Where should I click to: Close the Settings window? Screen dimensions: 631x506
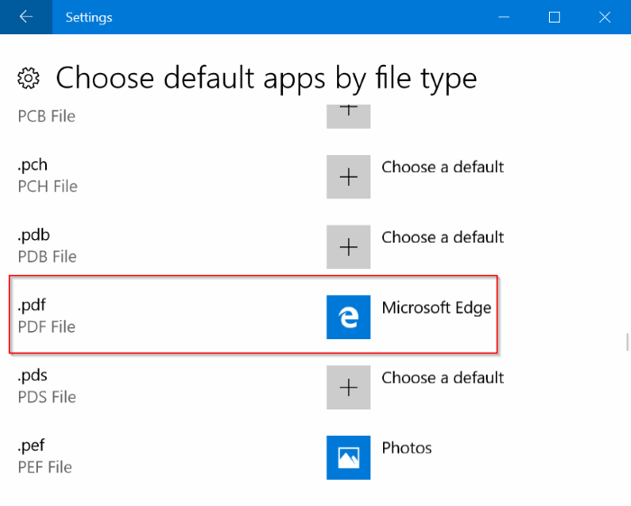(x=605, y=17)
